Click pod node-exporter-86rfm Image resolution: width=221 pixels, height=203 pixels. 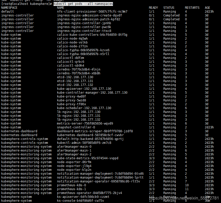pyautogui.click(x=74, y=162)
